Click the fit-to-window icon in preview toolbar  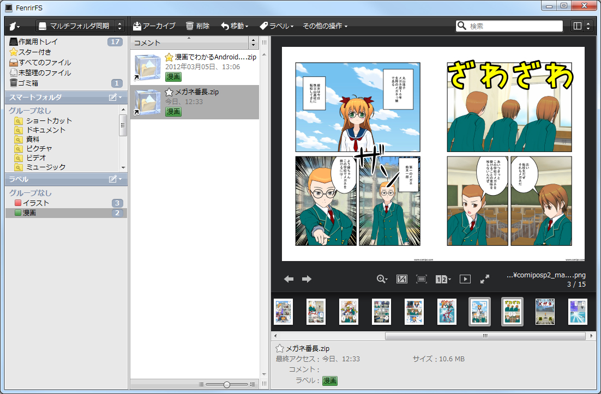pyautogui.click(x=420, y=278)
